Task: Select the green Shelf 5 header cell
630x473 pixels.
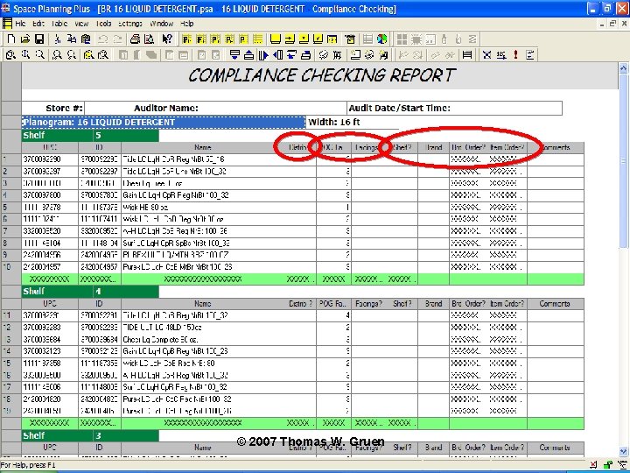Action: [x=90, y=136]
